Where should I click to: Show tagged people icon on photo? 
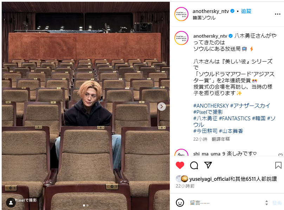[x=11, y=203]
